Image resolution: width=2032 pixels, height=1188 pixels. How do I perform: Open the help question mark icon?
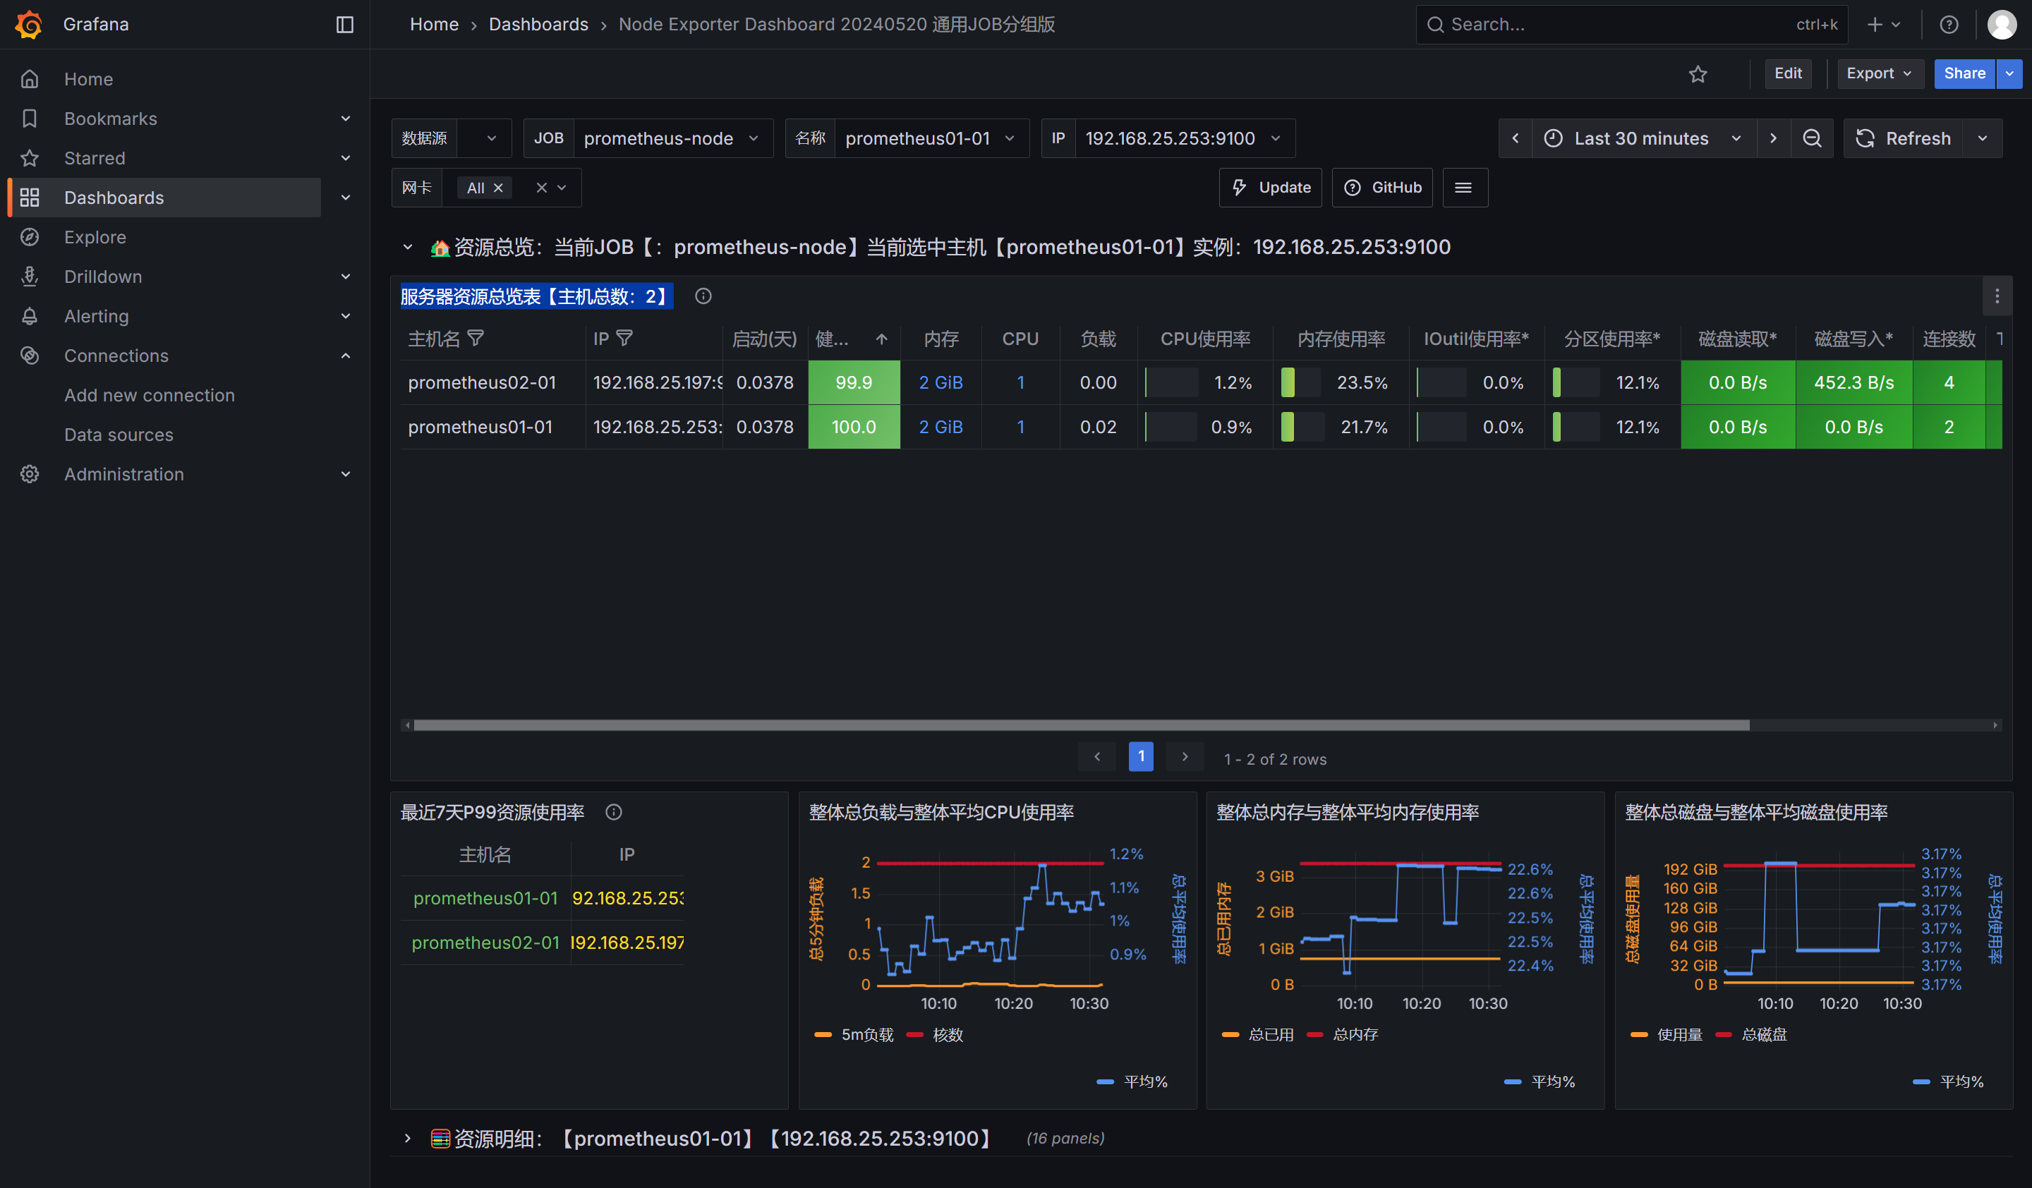tap(1948, 24)
